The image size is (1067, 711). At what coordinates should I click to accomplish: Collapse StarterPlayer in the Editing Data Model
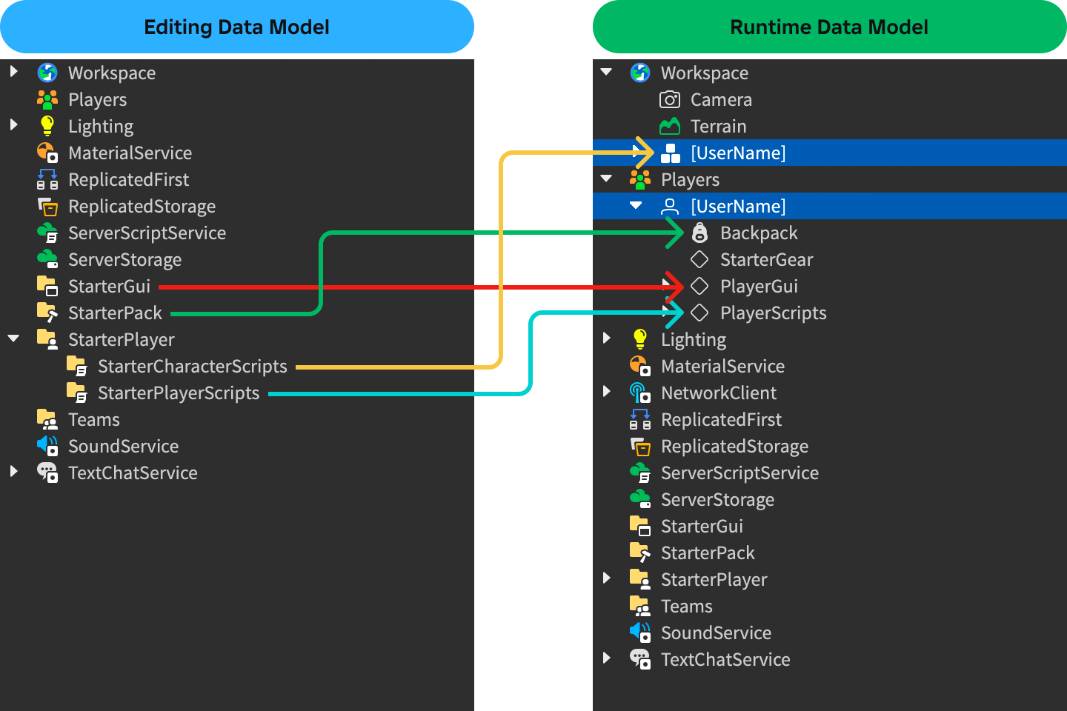(13, 338)
